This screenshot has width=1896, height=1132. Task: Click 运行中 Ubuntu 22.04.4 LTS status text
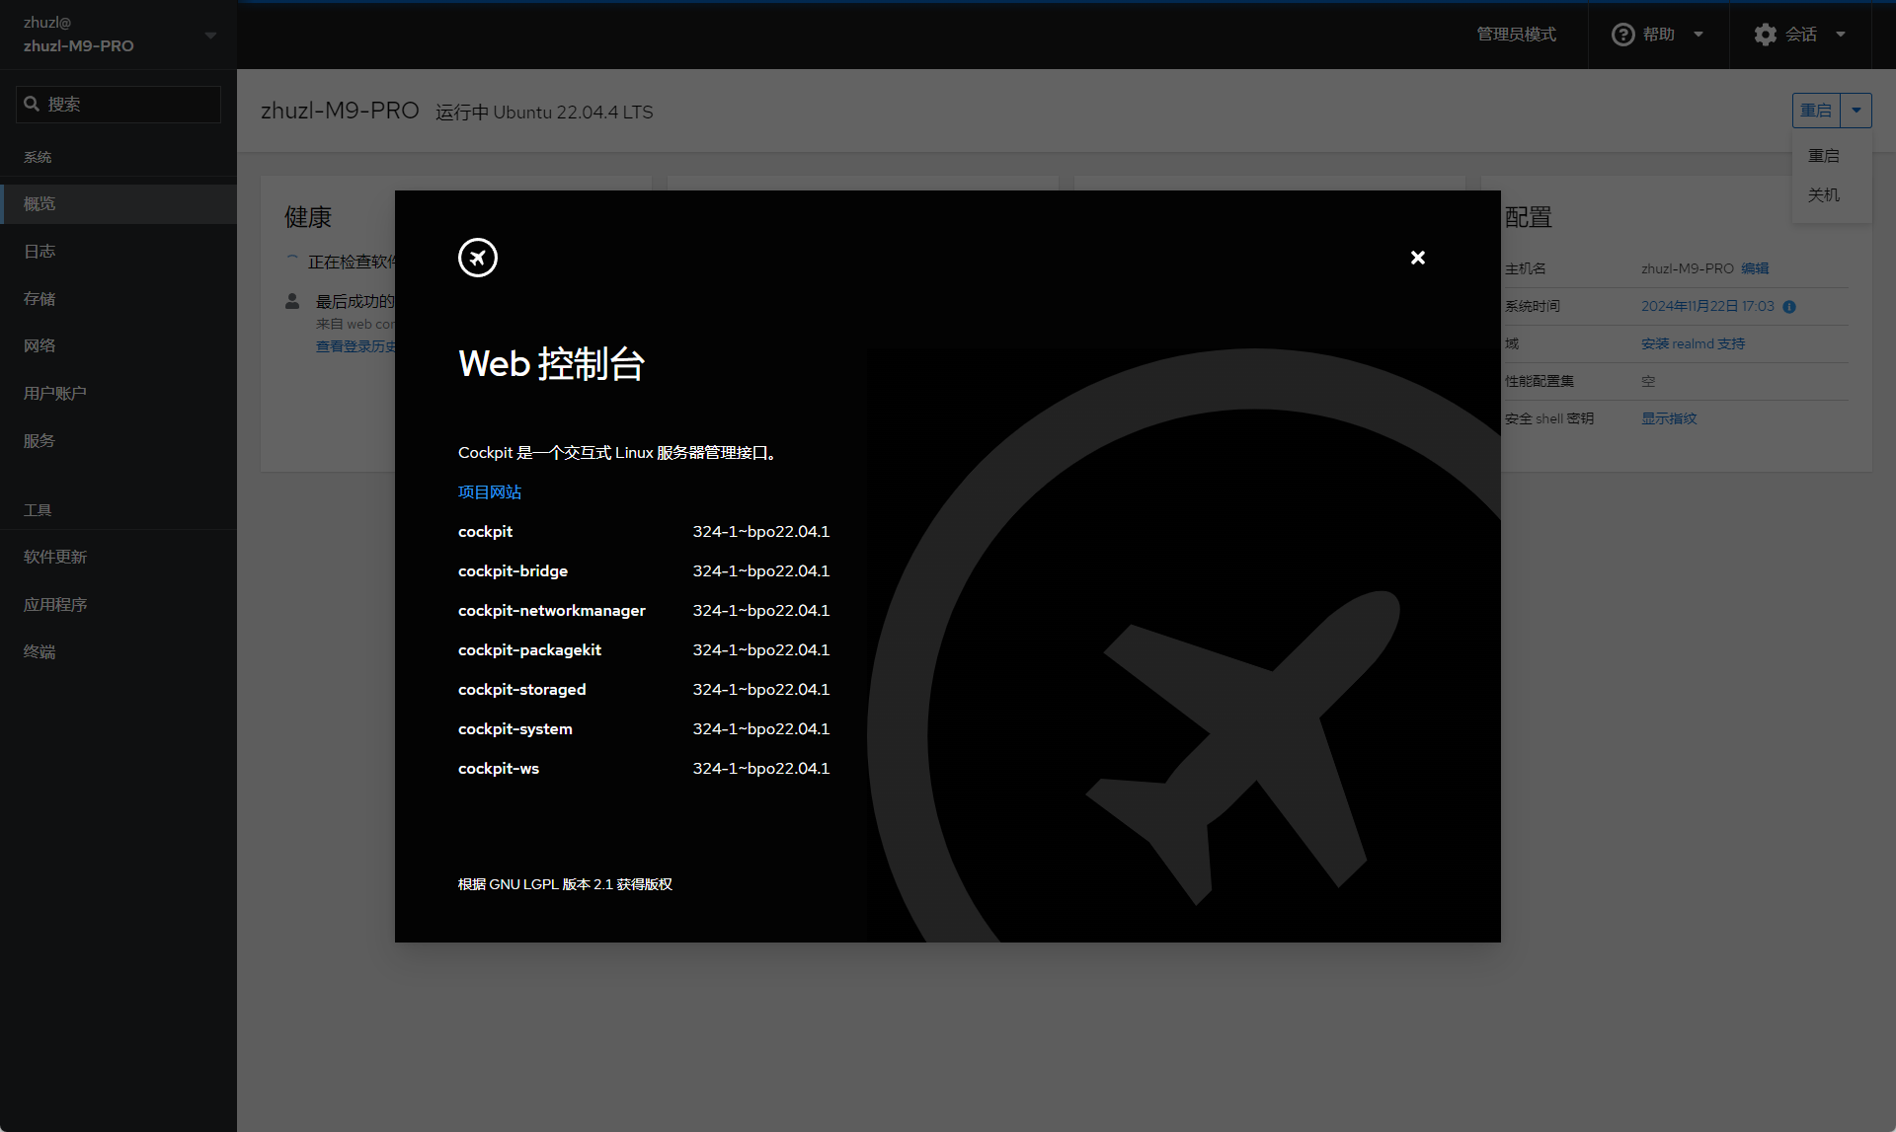coord(544,112)
